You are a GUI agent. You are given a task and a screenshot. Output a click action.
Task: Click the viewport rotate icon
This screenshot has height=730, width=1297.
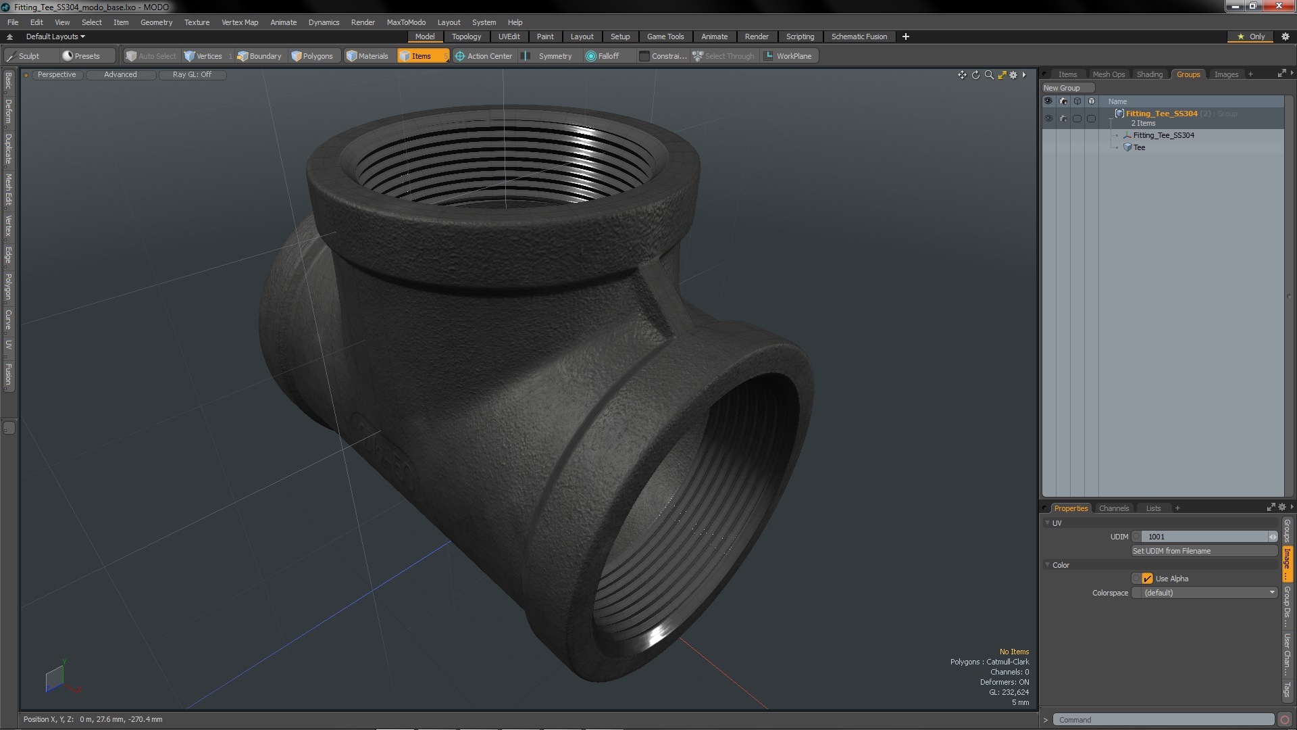(975, 75)
